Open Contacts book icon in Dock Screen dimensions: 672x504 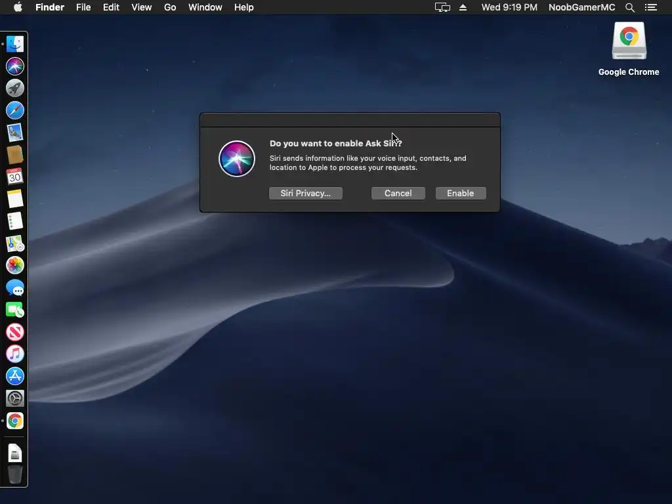click(15, 155)
